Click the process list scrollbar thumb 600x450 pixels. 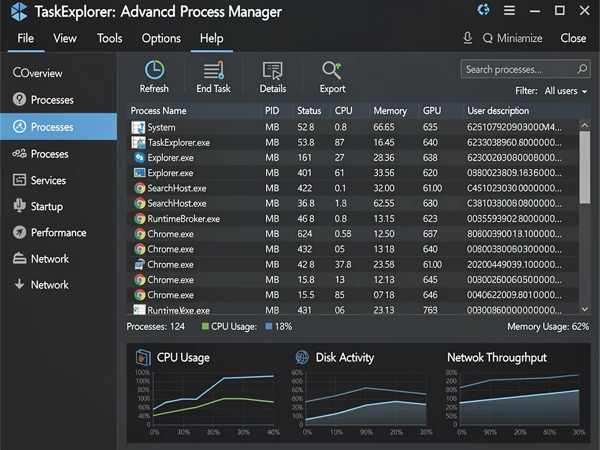click(x=584, y=168)
